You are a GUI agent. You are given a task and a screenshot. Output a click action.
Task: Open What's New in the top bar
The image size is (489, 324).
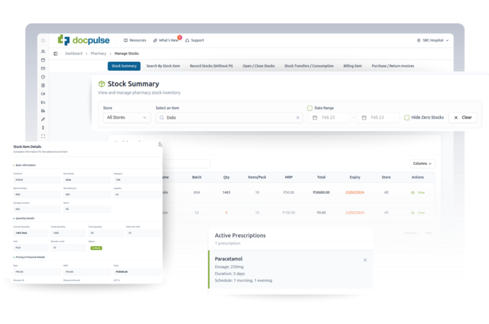click(165, 40)
